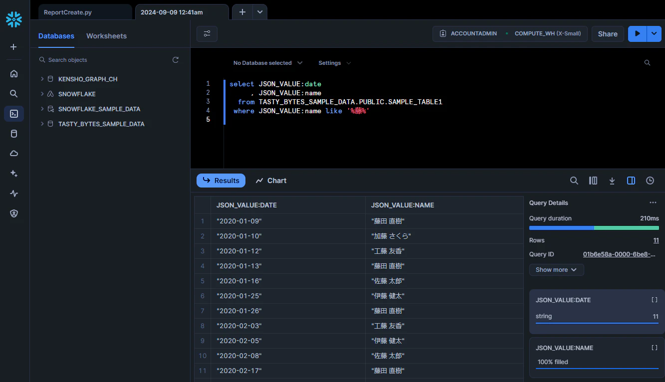Open the Create plus menu in sidebar
This screenshot has width=665, height=382.
pyautogui.click(x=14, y=47)
